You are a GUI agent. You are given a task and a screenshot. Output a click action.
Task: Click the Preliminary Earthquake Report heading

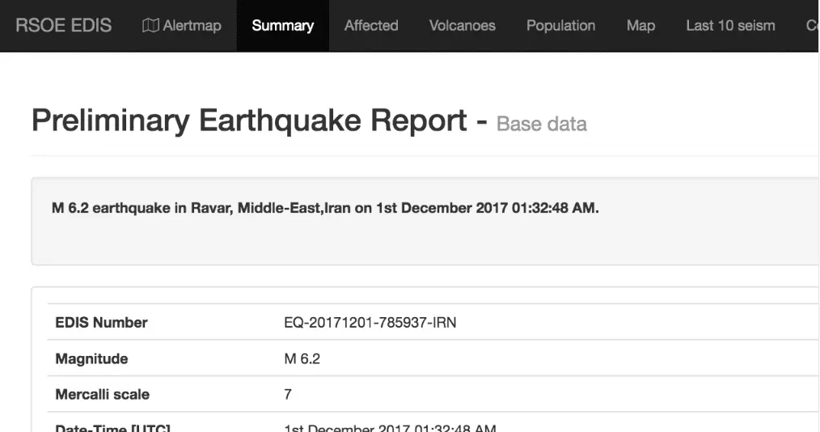[x=249, y=121]
